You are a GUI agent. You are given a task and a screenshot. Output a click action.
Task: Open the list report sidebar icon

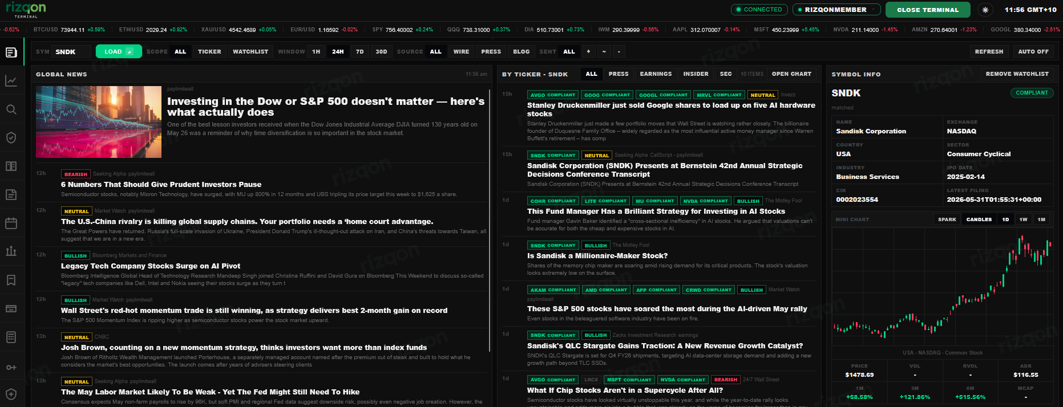point(11,337)
